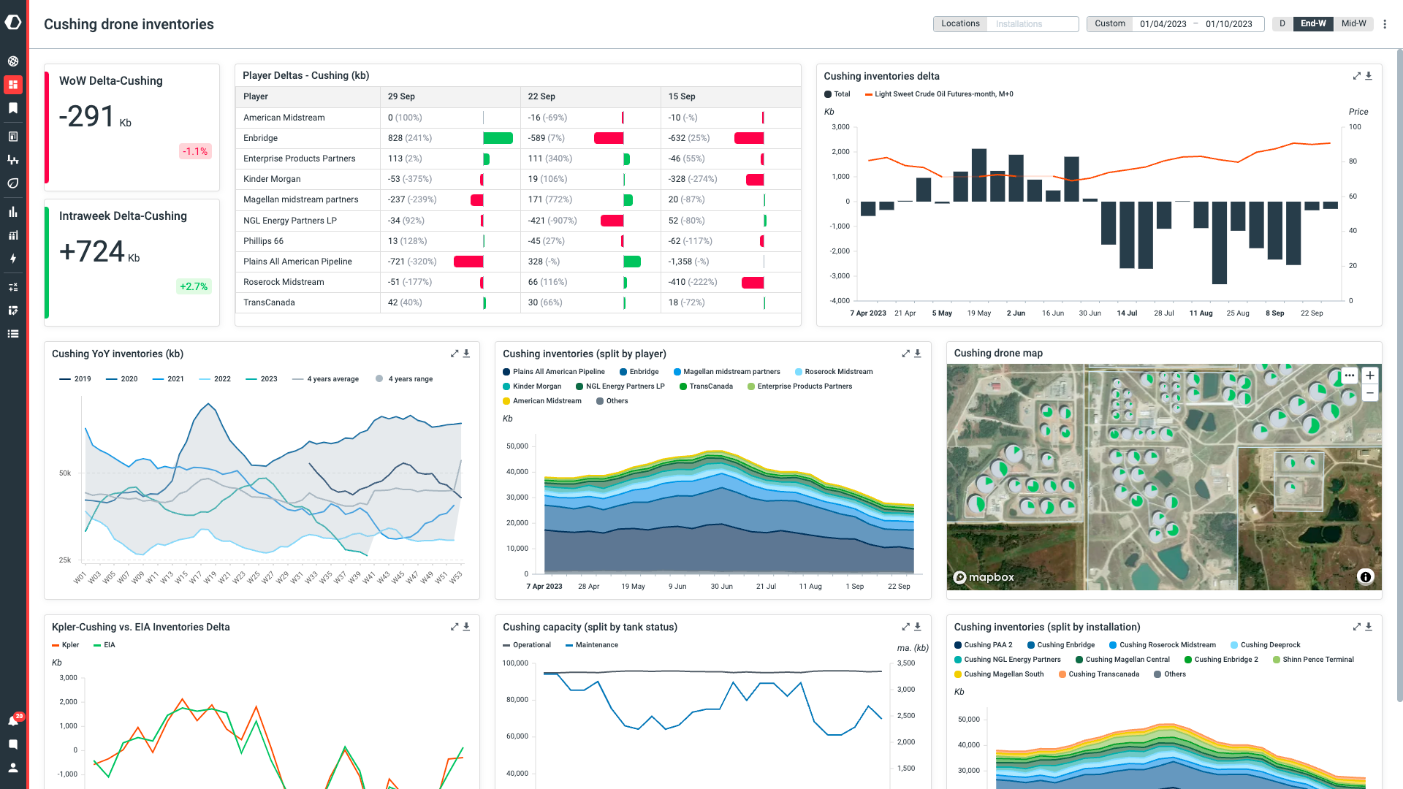Open the three-dot menu at top right
Viewport: 1403px width, 789px height.
click(1385, 23)
